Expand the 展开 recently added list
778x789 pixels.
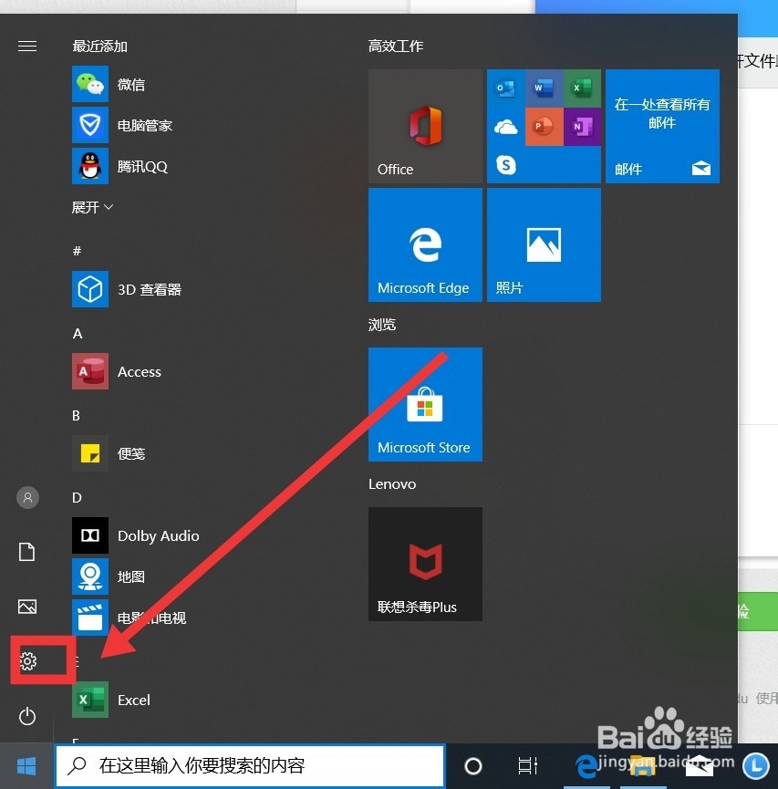click(x=92, y=207)
